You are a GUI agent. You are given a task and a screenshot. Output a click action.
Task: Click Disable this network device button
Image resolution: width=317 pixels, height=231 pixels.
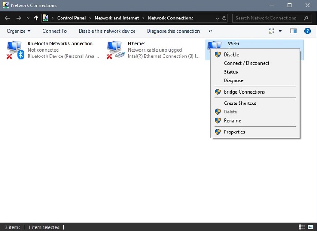(x=107, y=31)
